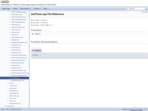Expand the Octree.cpp tree arrow
The image size is (148, 111).
coord(8,98)
